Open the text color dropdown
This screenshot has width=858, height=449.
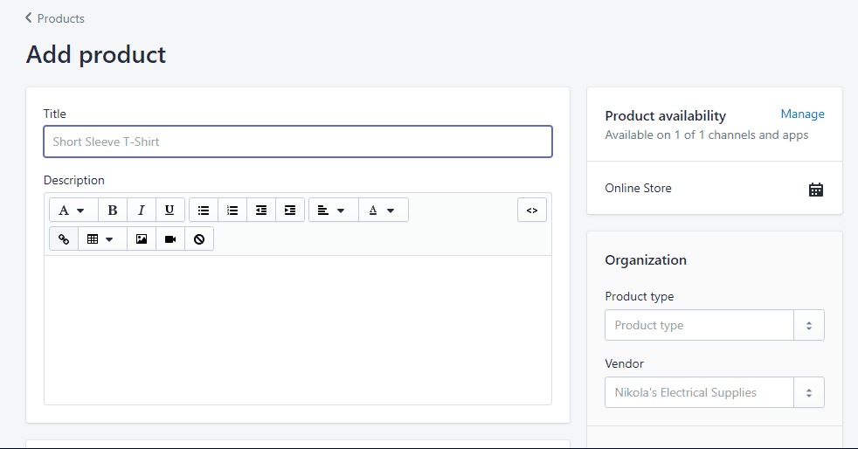pyautogui.click(x=383, y=210)
